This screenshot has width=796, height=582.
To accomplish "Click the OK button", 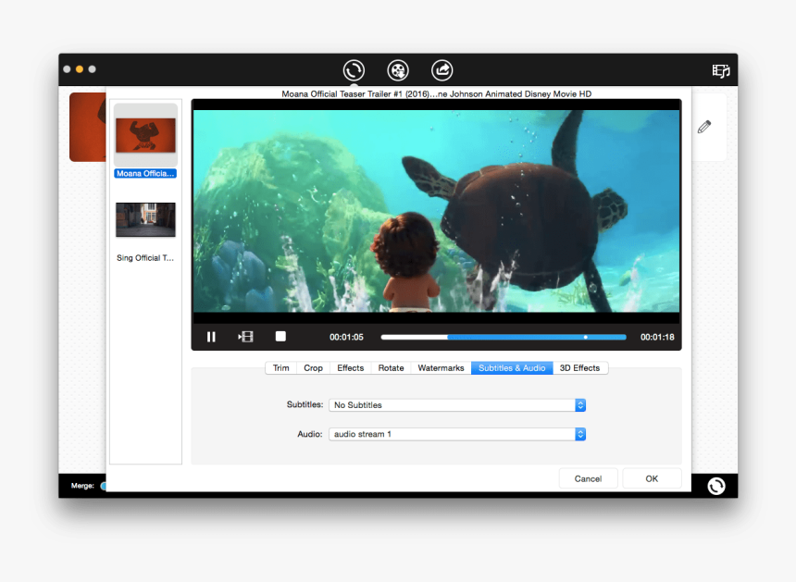I will (x=652, y=478).
